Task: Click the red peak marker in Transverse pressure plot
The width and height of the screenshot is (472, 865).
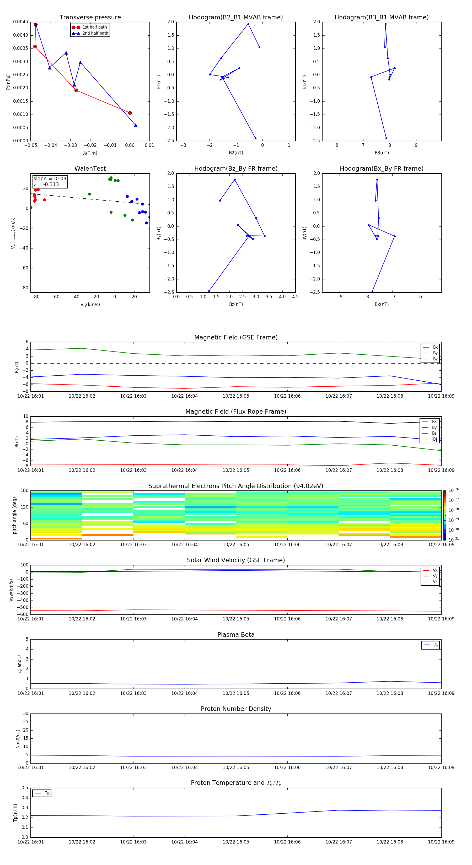Action: tap(36, 25)
